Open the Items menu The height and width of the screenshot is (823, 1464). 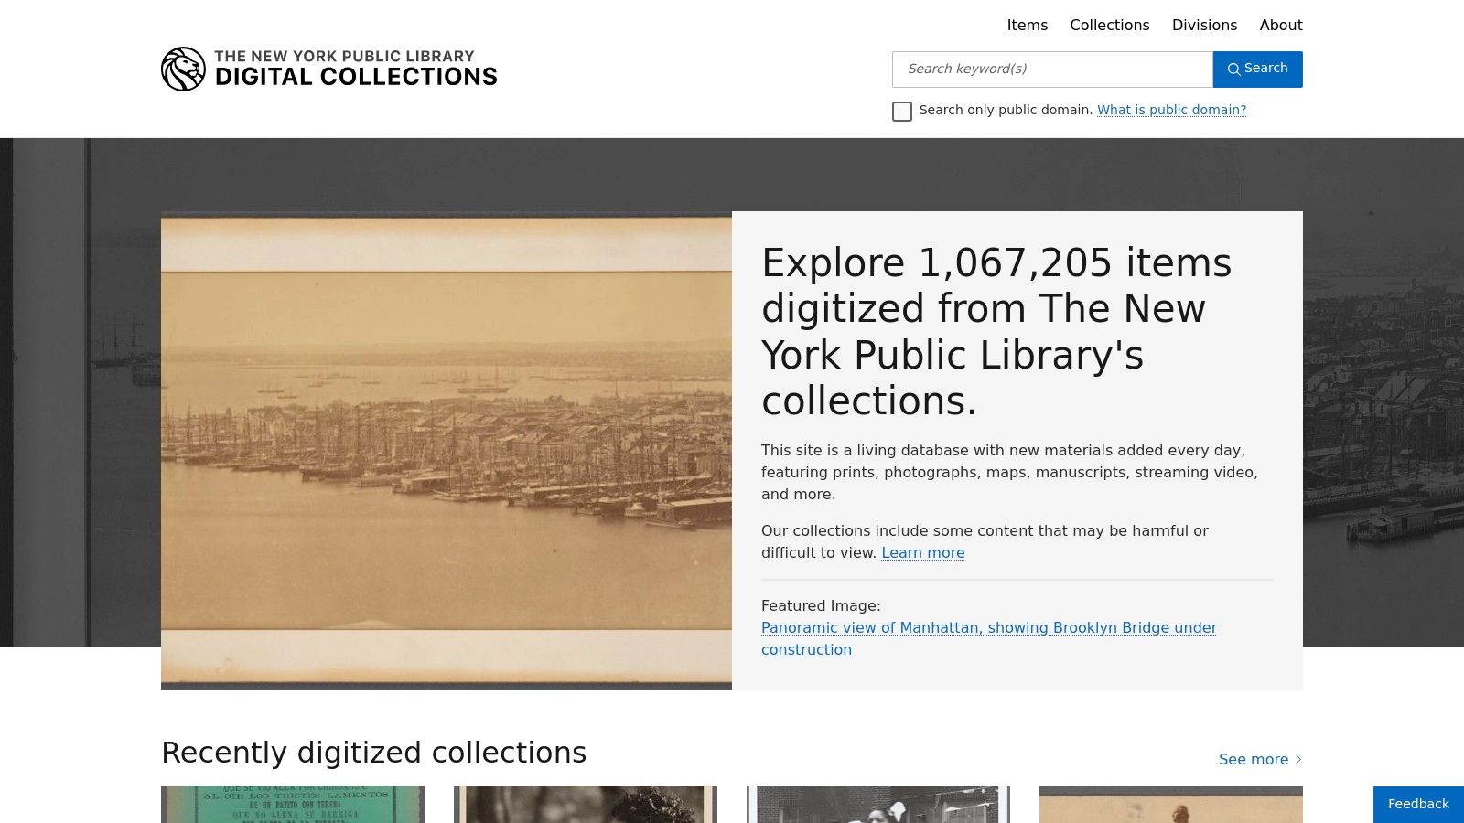[1027, 25]
